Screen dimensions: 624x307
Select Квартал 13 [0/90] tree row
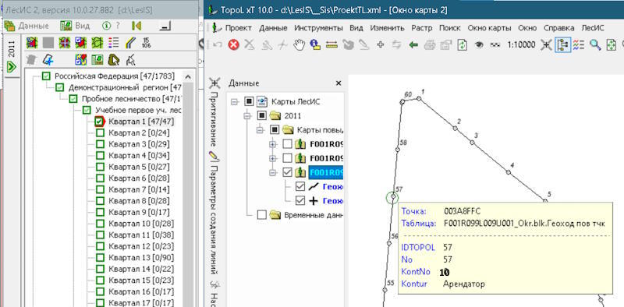pos(141,258)
